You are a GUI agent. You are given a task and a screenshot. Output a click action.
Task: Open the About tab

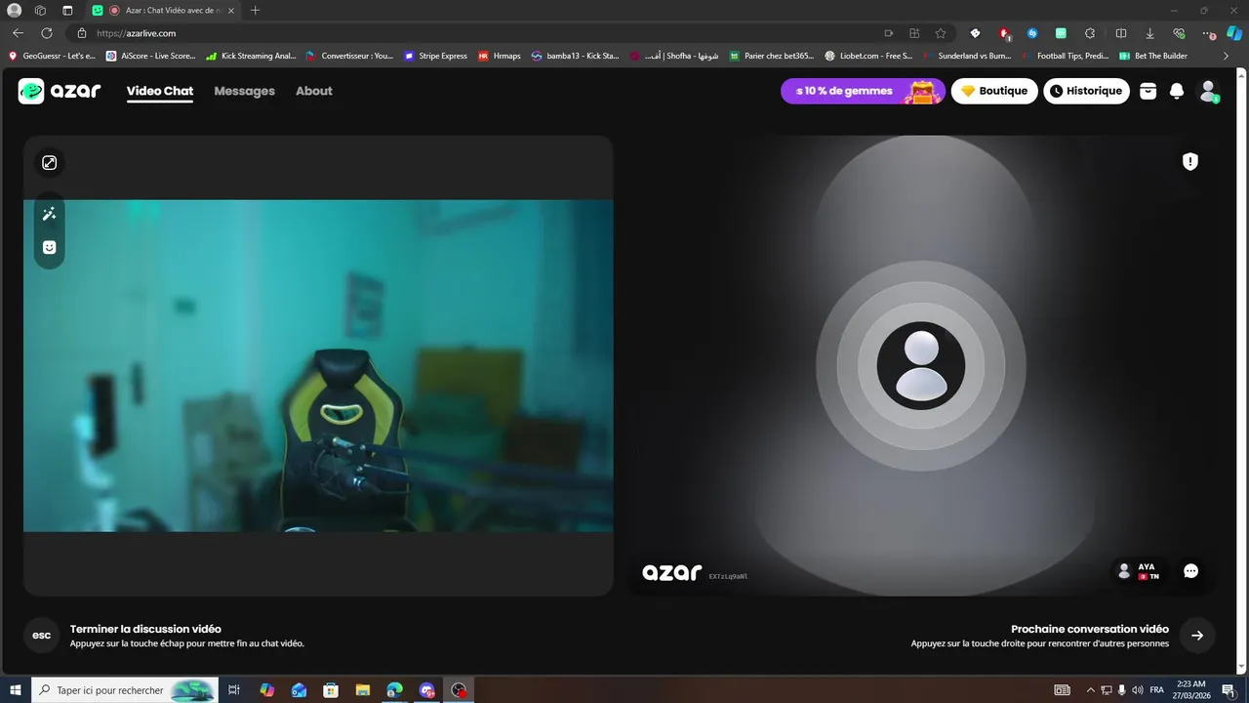point(314,91)
